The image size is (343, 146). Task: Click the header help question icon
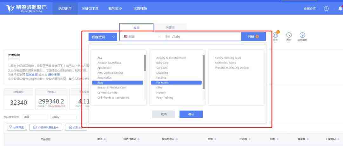click(326, 9)
